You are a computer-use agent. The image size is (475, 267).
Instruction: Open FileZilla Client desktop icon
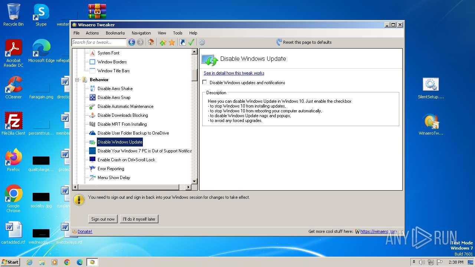click(x=13, y=123)
